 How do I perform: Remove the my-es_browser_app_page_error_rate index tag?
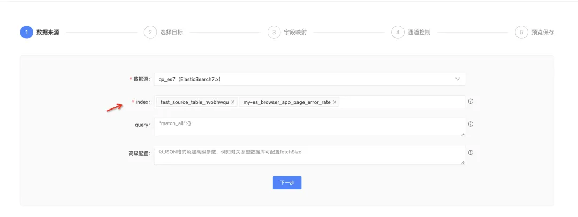coord(334,102)
